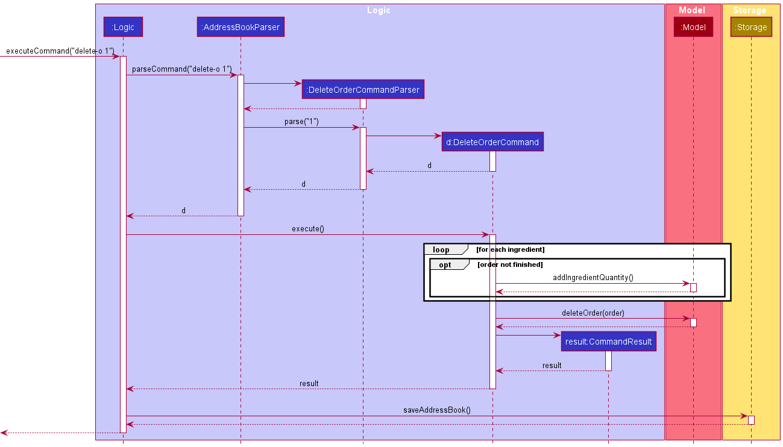Click the execute() arrow to DeleteOrderCommand
The width and height of the screenshot is (783, 447).
tap(307, 234)
